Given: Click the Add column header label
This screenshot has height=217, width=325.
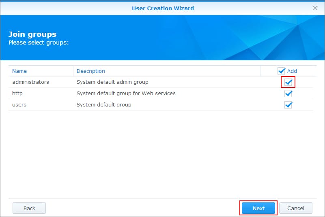Looking at the screenshot, I should coord(292,71).
